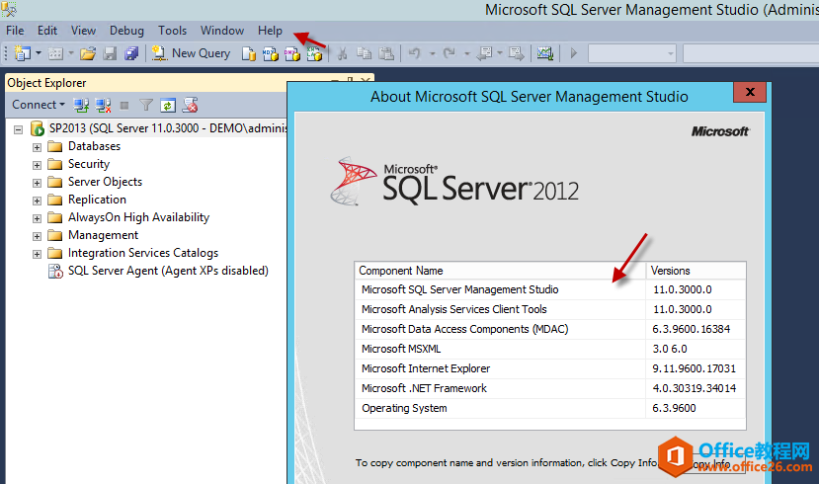Expand the Security folder node
This screenshot has width=819, height=484.
point(38,164)
